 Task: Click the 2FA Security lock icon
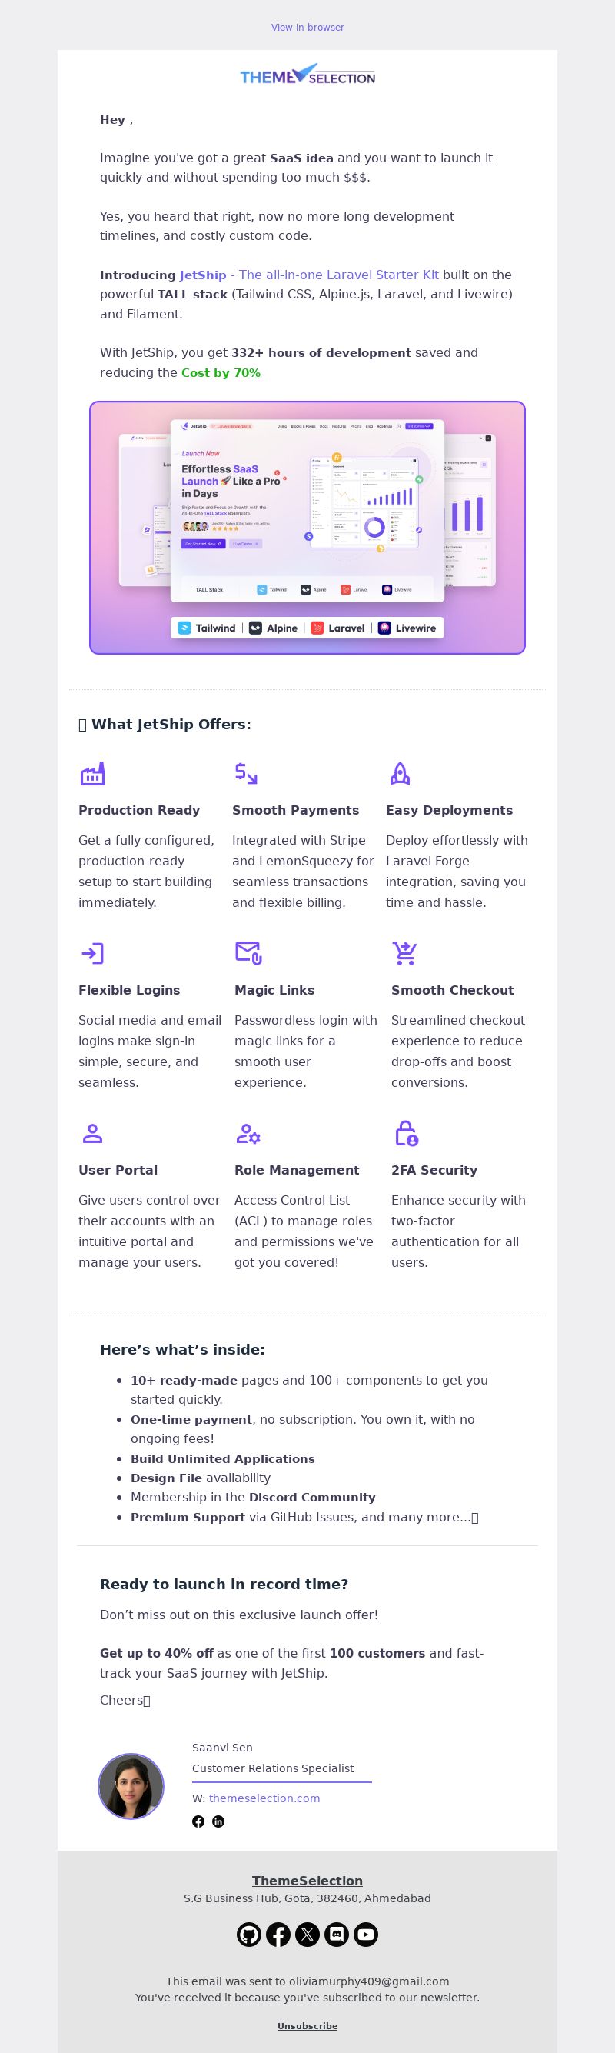[x=406, y=1133]
